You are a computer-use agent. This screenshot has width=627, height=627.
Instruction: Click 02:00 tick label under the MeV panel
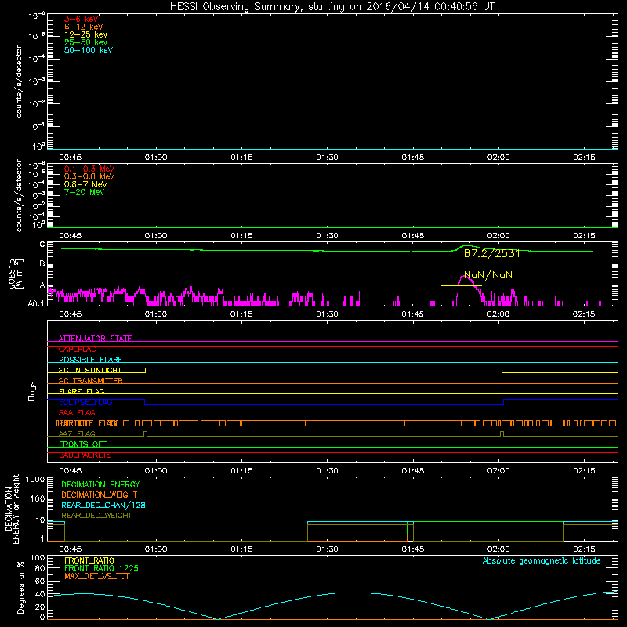498,236
